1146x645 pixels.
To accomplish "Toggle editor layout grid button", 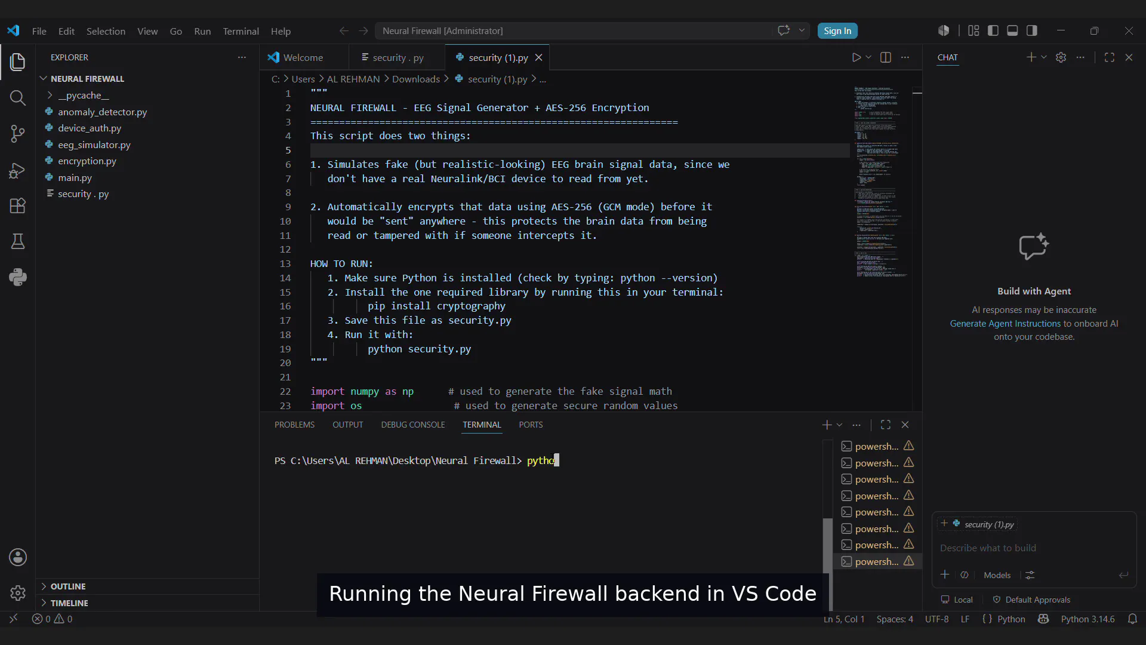I will (x=974, y=30).
